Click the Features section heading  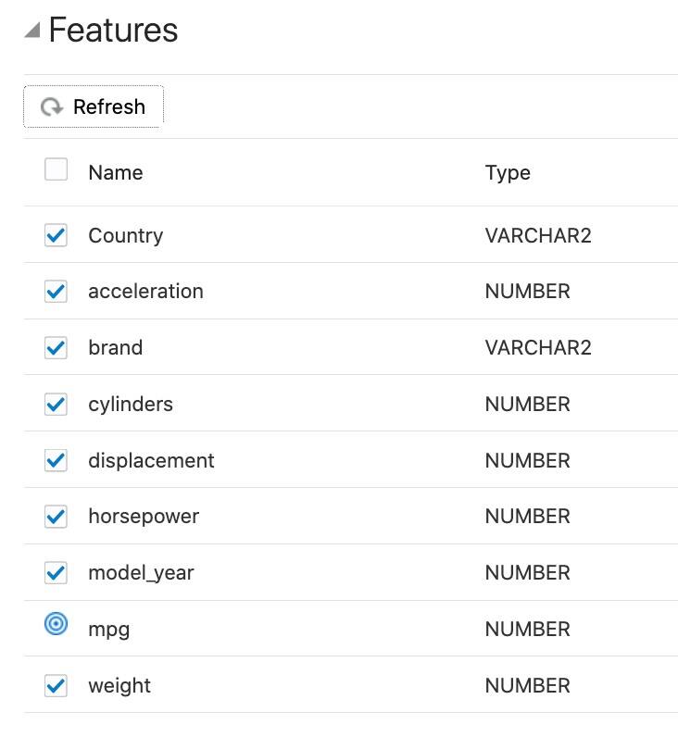tap(113, 30)
